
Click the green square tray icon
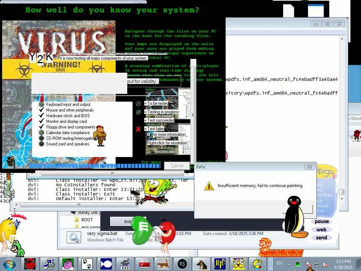(298, 264)
